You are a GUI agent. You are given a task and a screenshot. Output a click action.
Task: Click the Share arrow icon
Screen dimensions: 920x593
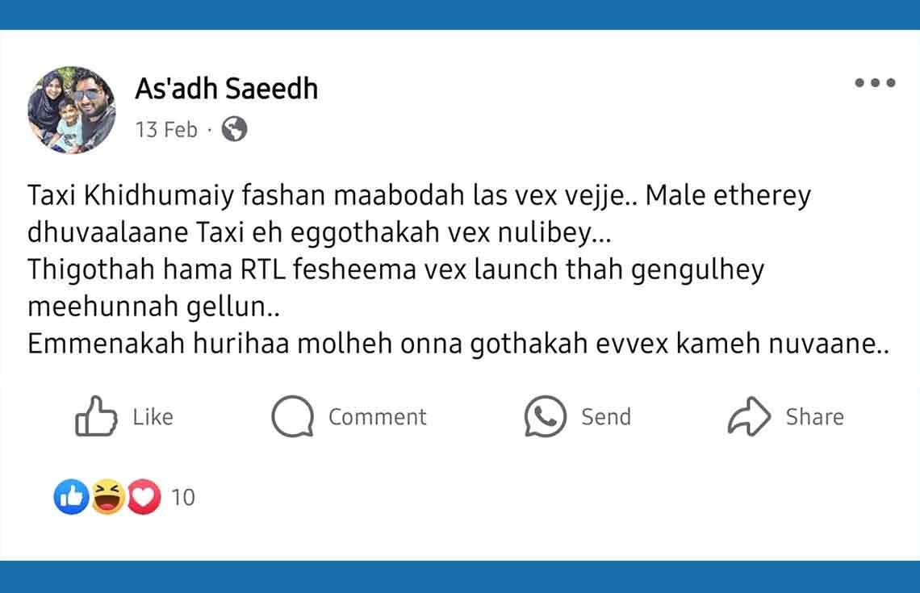[749, 416]
